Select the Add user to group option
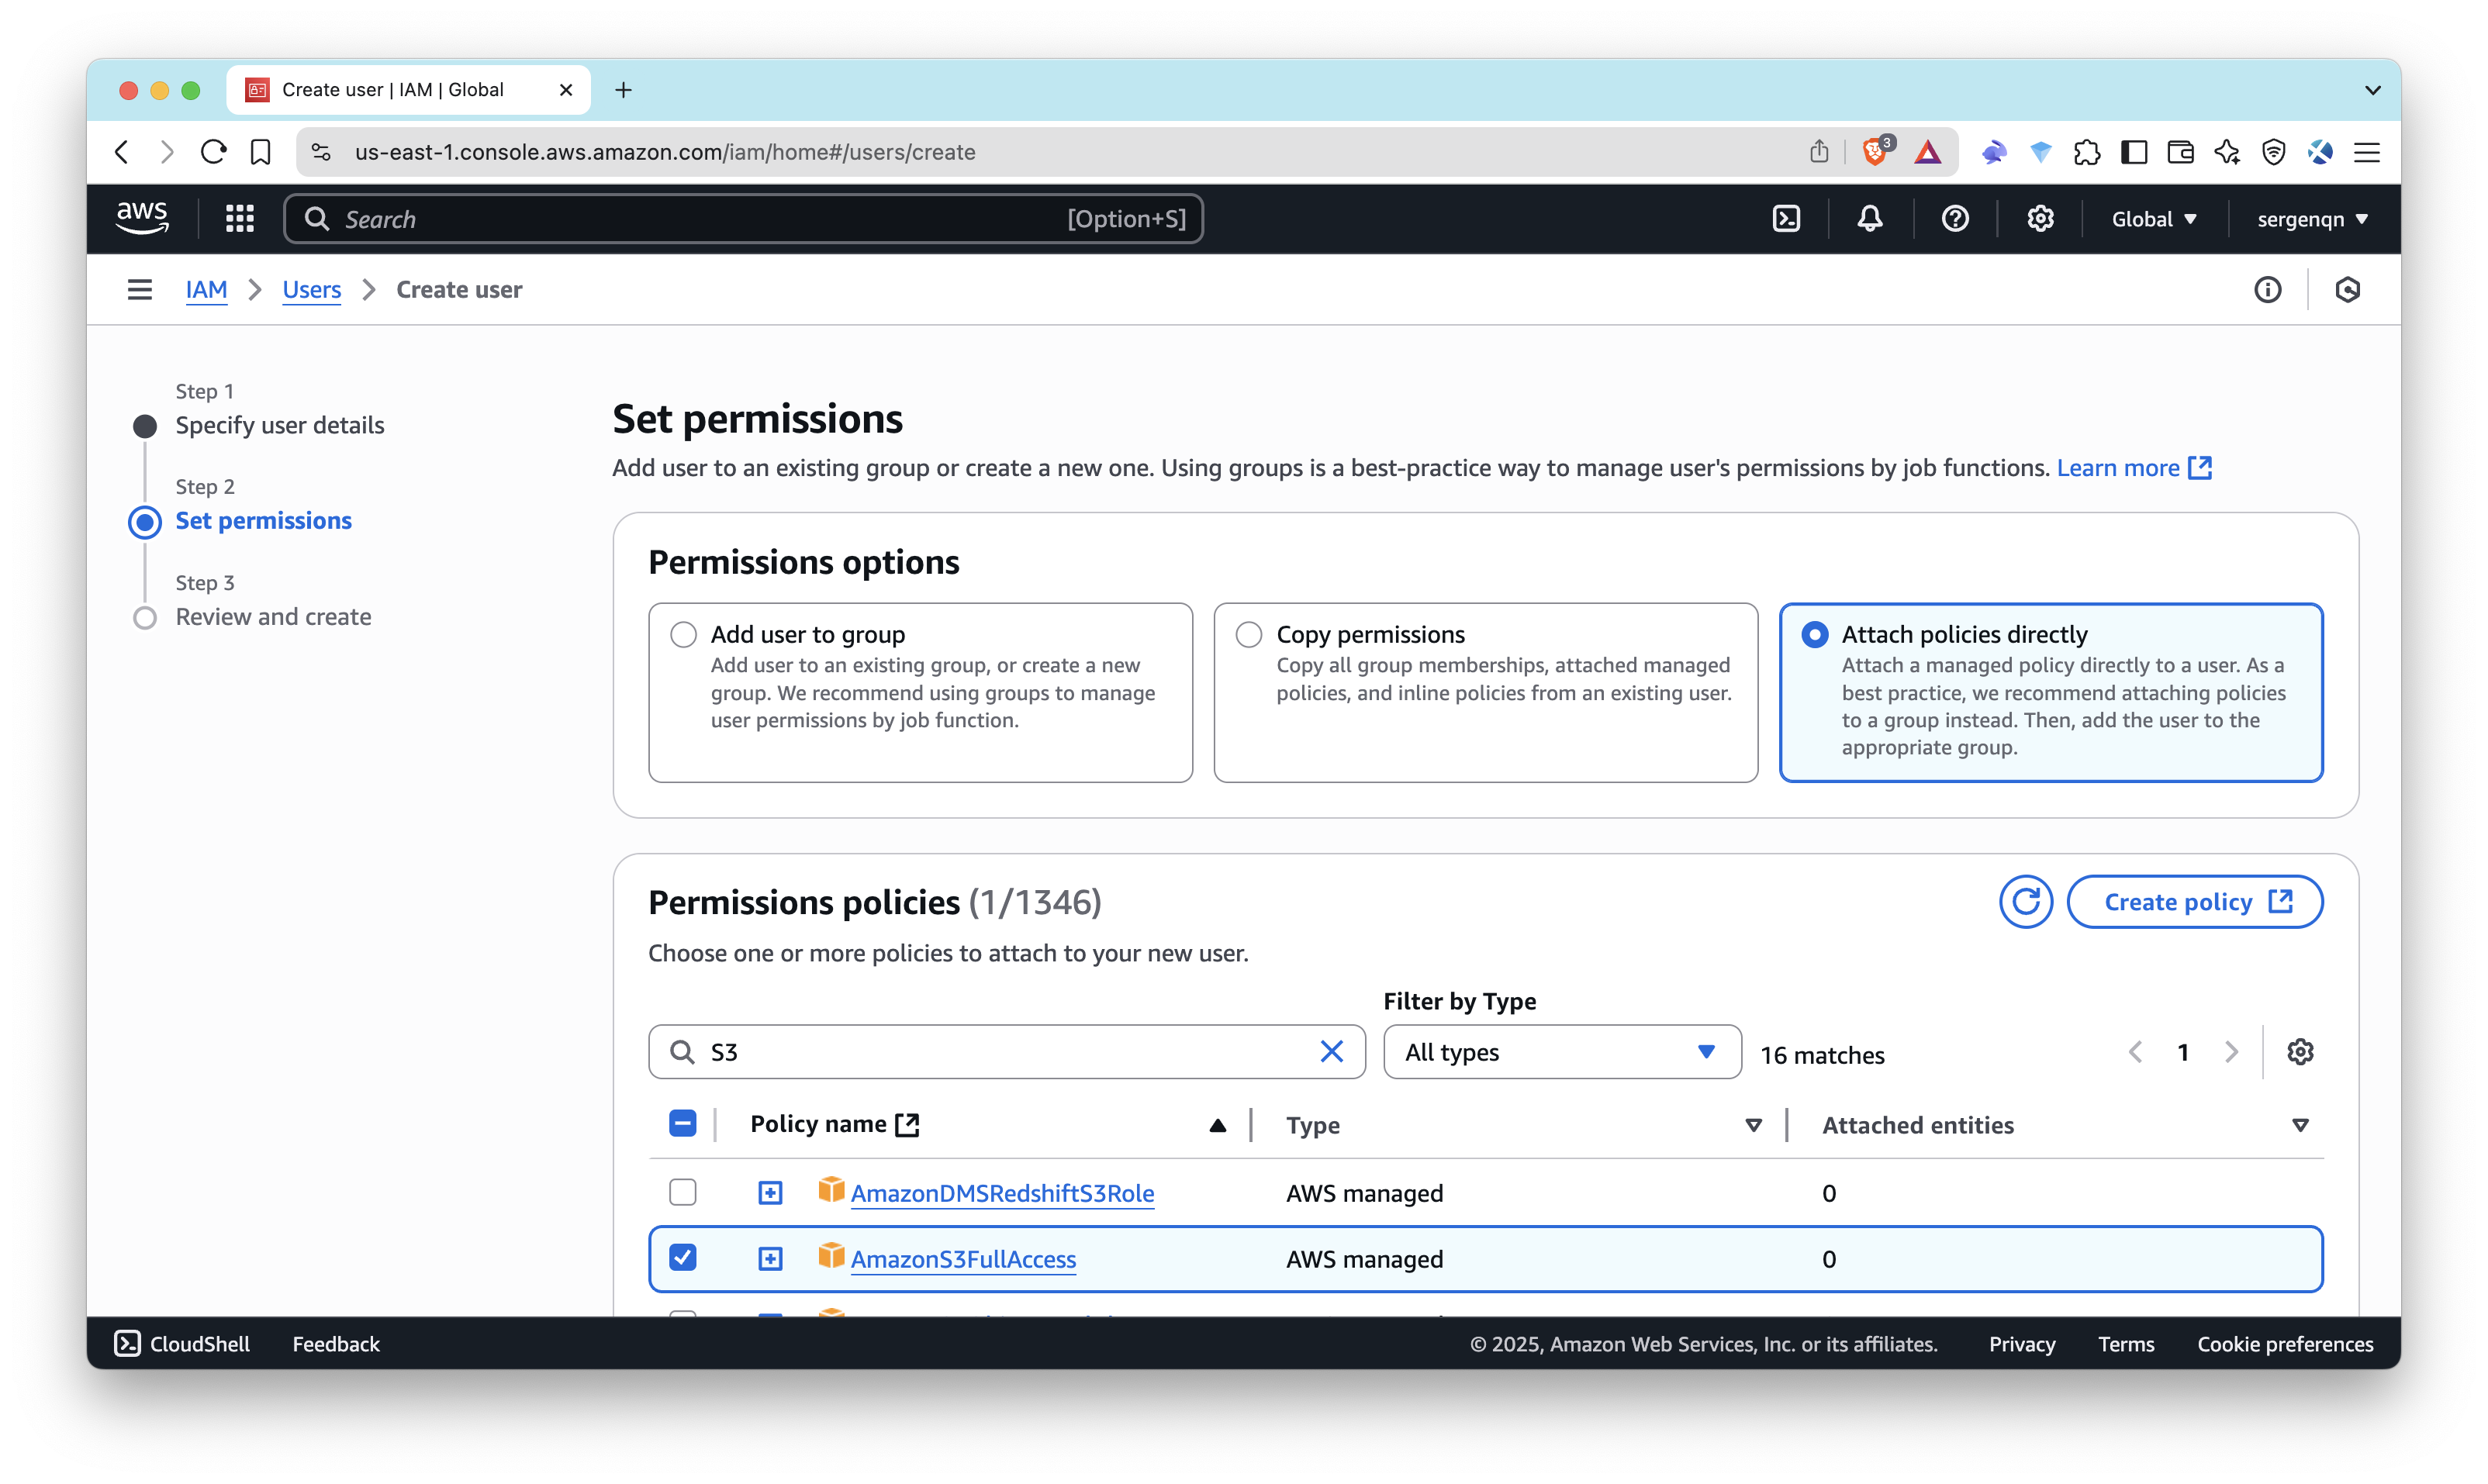This screenshot has width=2488, height=1484. (684, 634)
